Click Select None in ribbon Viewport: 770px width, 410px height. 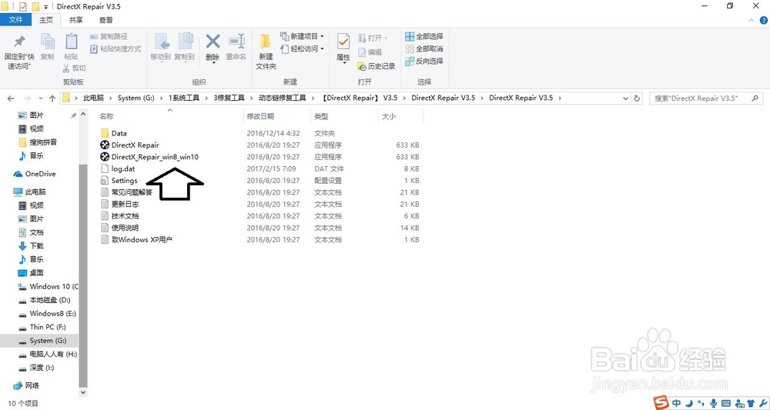[x=424, y=49]
